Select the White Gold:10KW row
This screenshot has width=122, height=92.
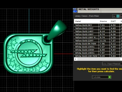(98, 50)
